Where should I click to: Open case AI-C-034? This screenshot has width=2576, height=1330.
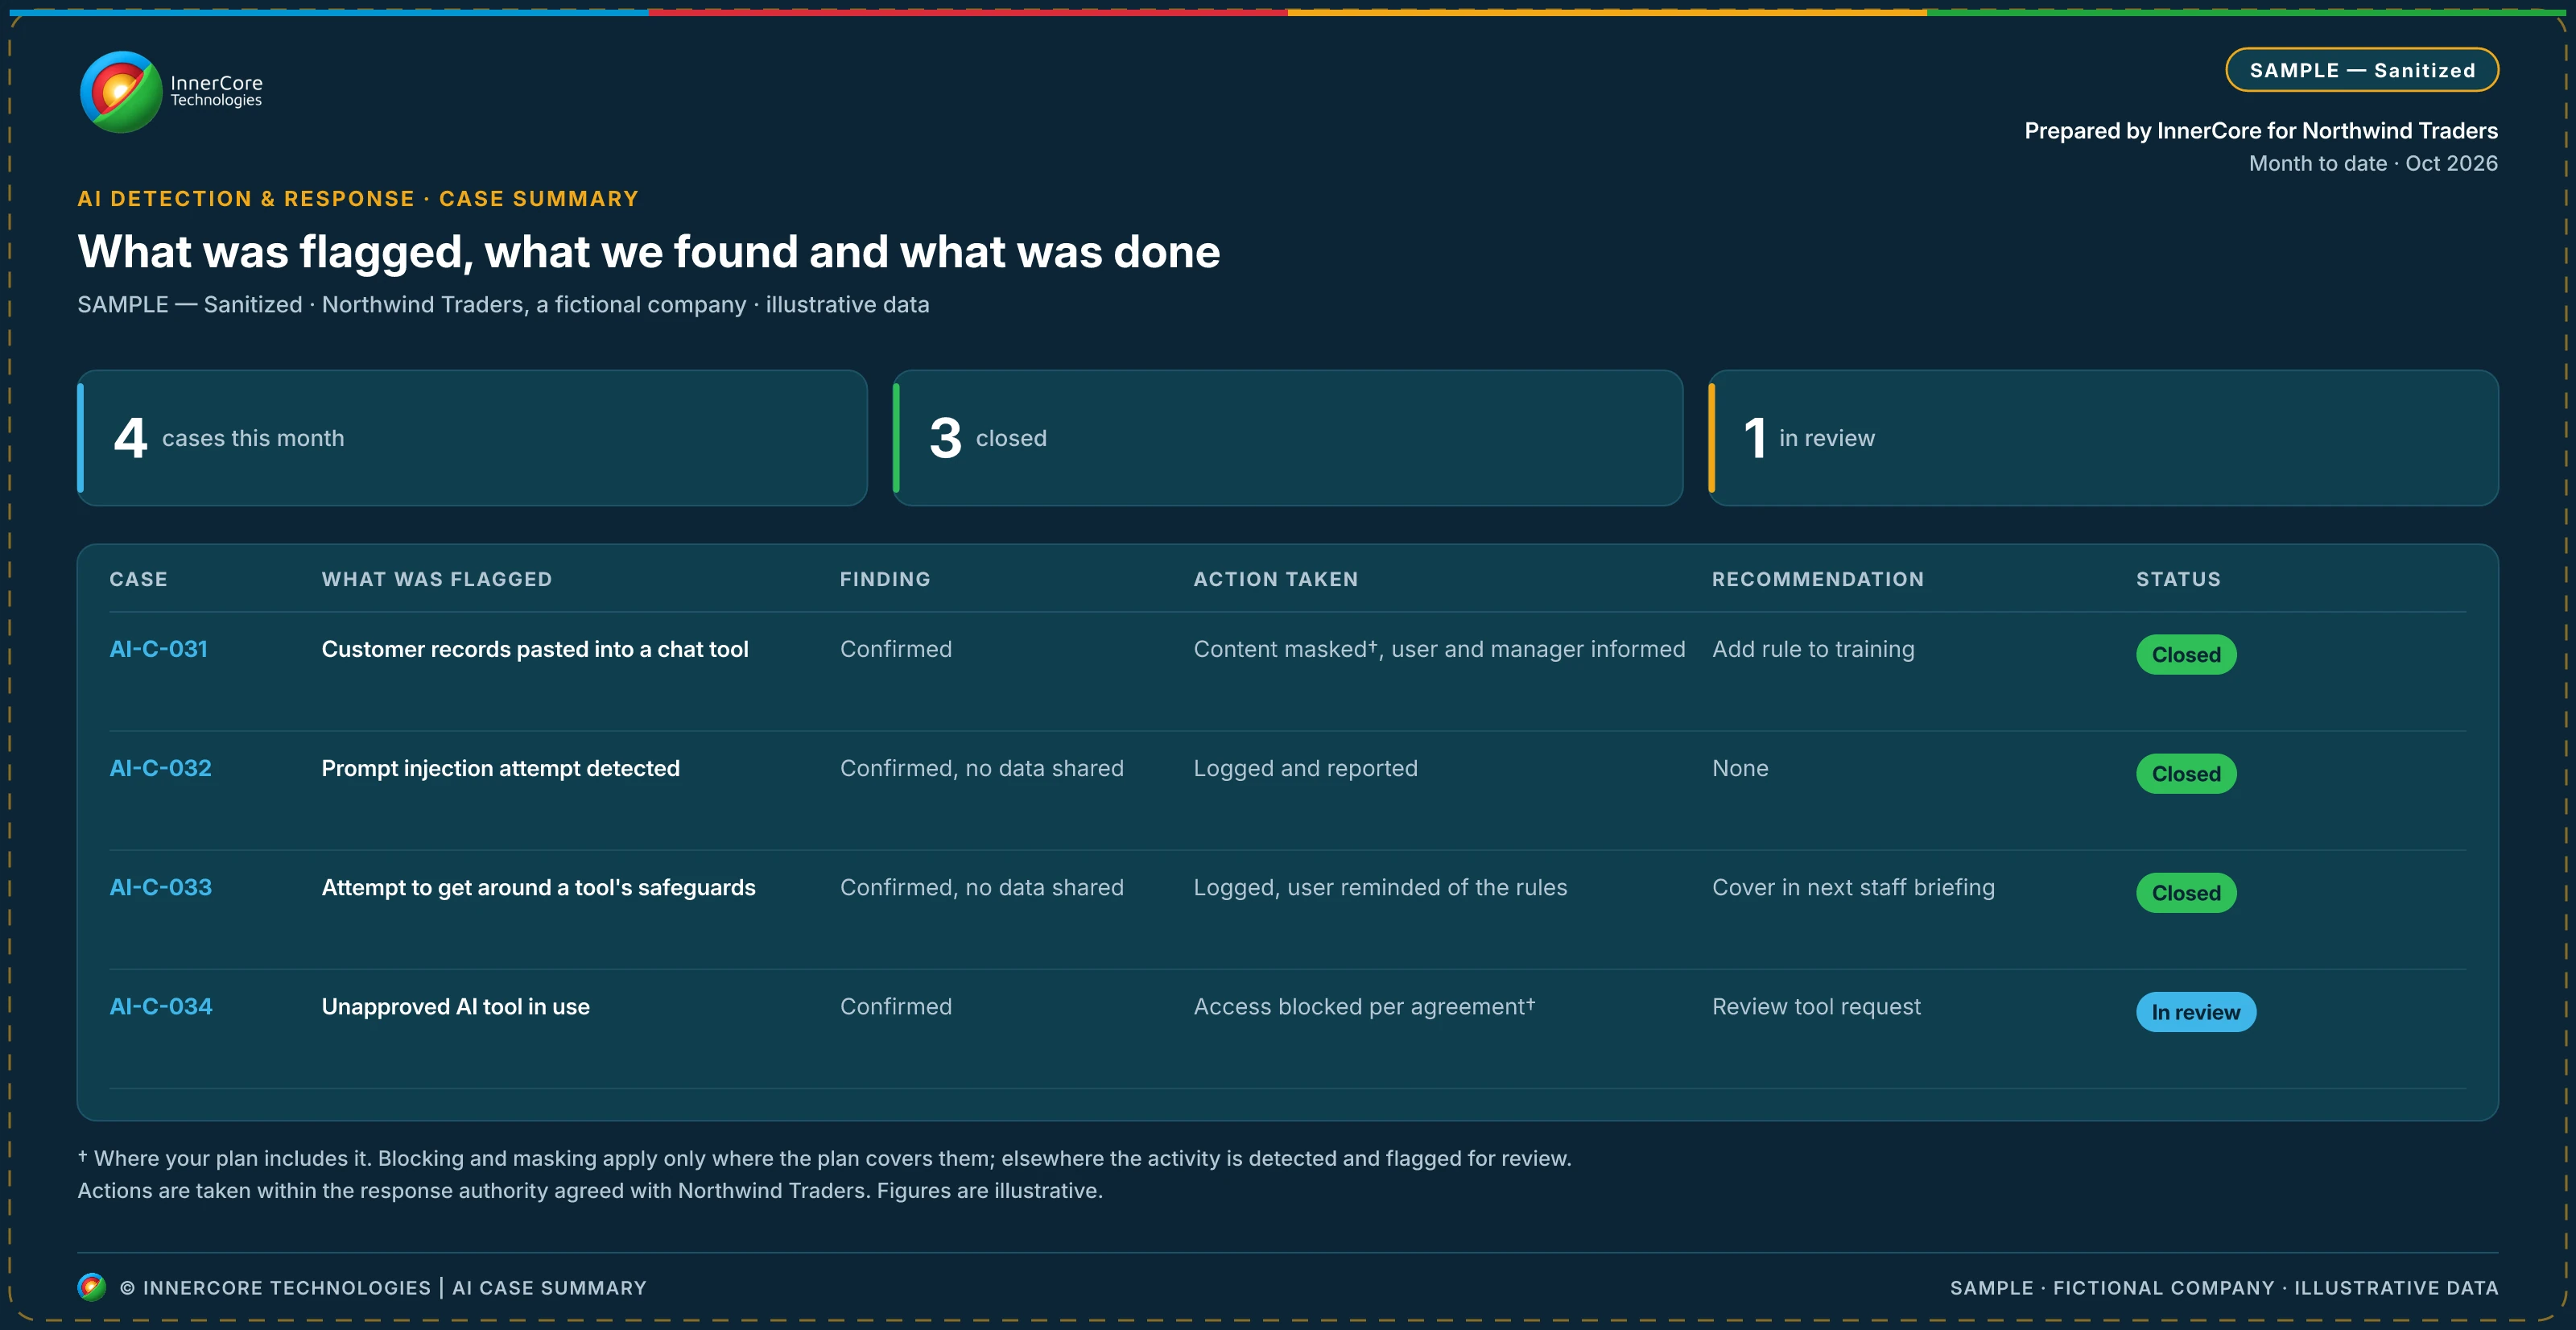161,1006
